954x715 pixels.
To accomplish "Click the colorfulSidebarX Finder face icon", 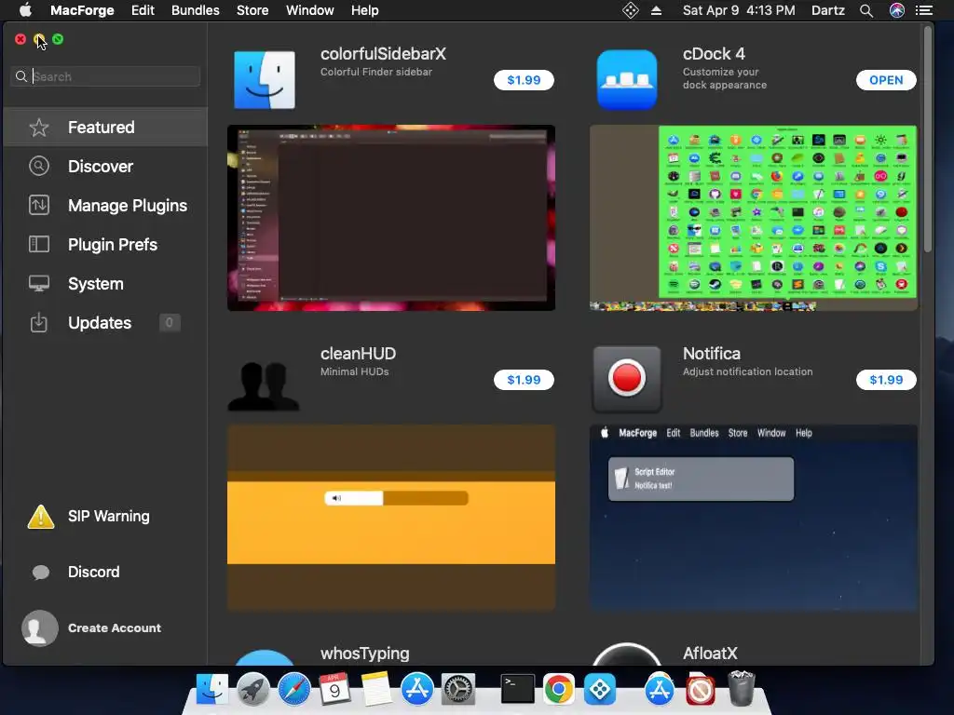I will (264, 80).
